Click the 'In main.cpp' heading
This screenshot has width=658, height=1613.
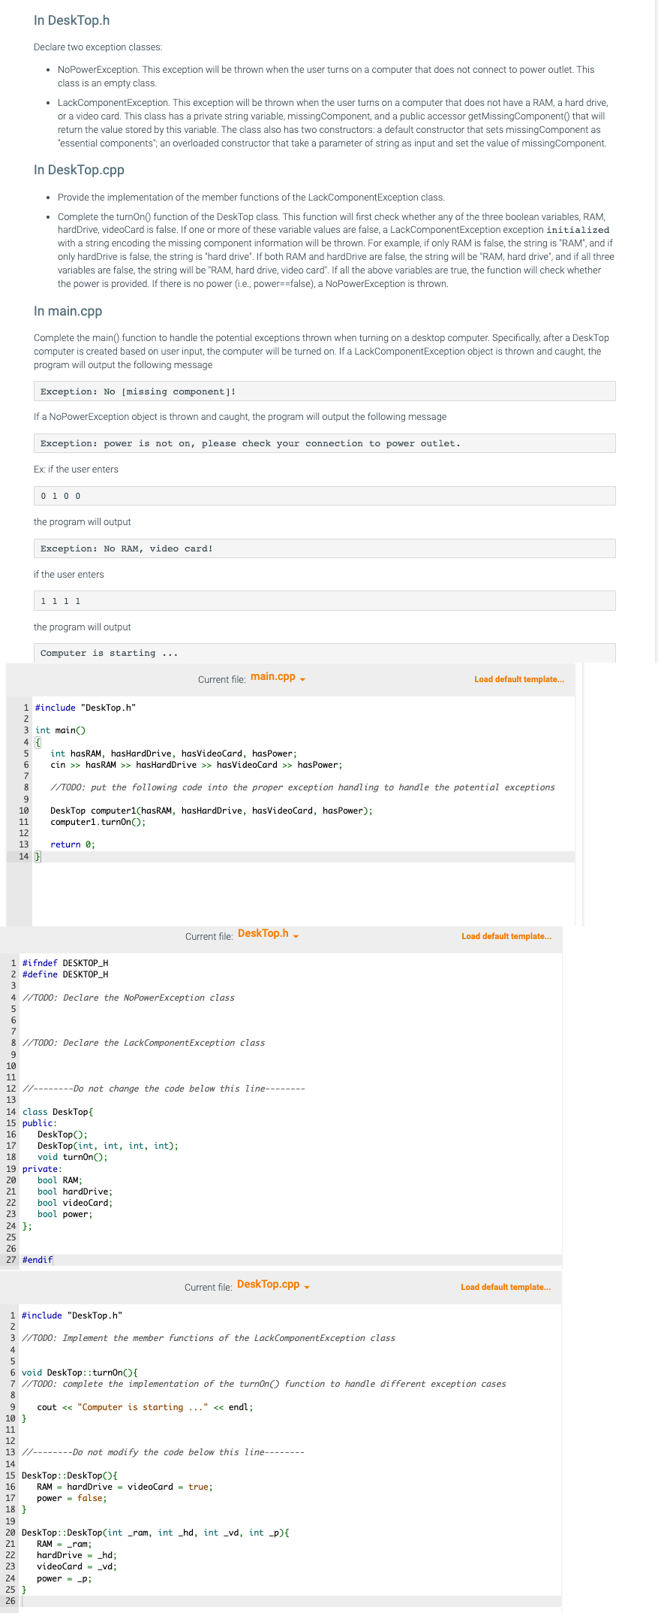[68, 311]
